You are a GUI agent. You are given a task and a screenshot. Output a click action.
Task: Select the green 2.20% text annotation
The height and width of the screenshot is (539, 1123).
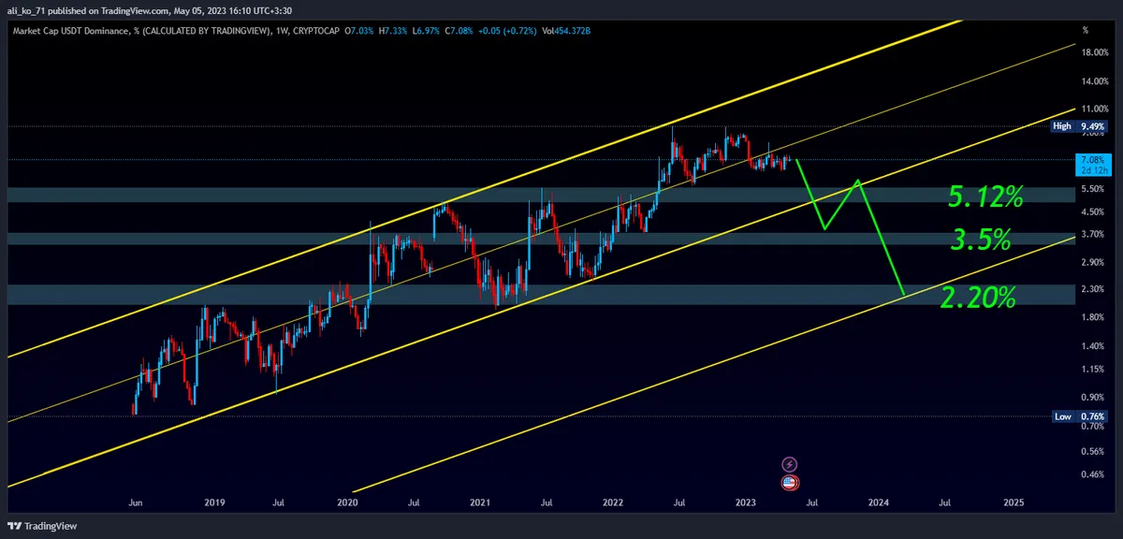click(x=978, y=299)
